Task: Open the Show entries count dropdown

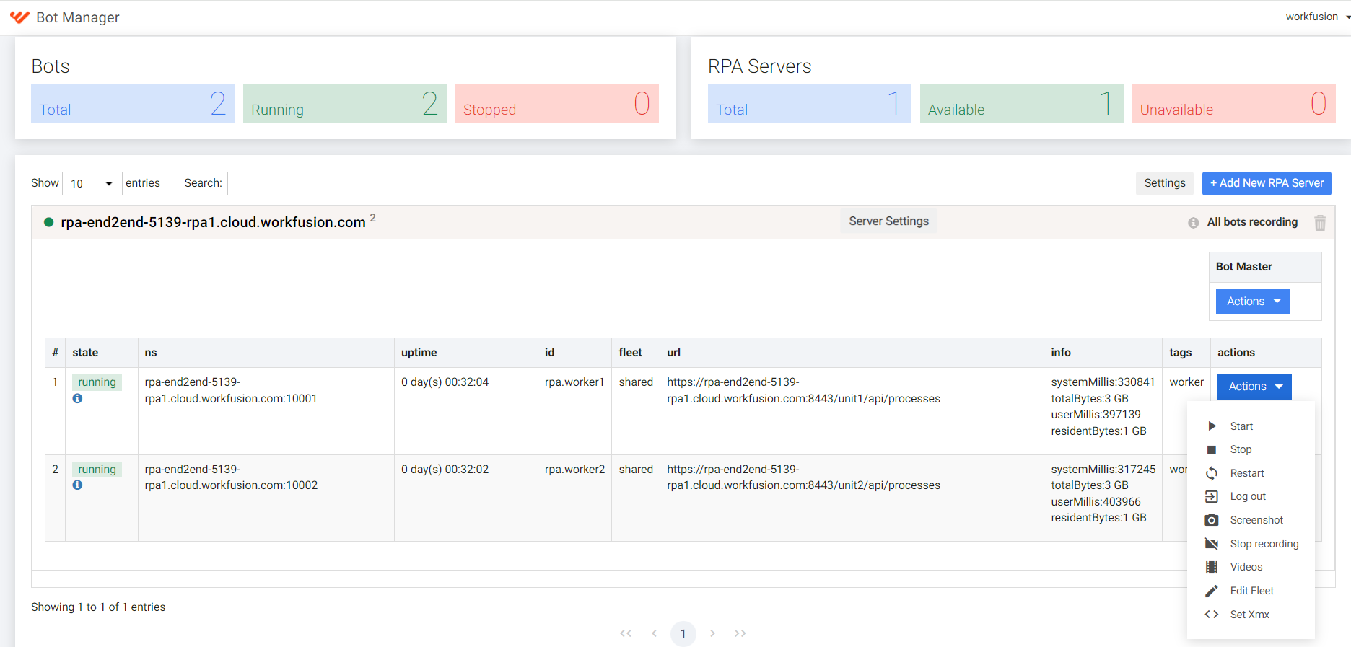Action: click(92, 183)
